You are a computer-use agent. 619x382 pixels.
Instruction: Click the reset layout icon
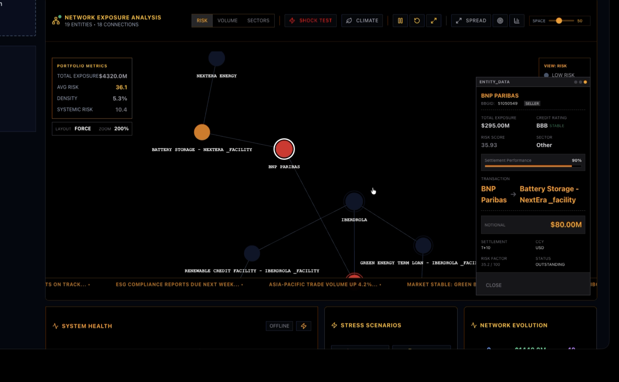pyautogui.click(x=417, y=21)
